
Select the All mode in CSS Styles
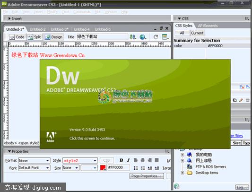pyautogui.click(x=182, y=33)
